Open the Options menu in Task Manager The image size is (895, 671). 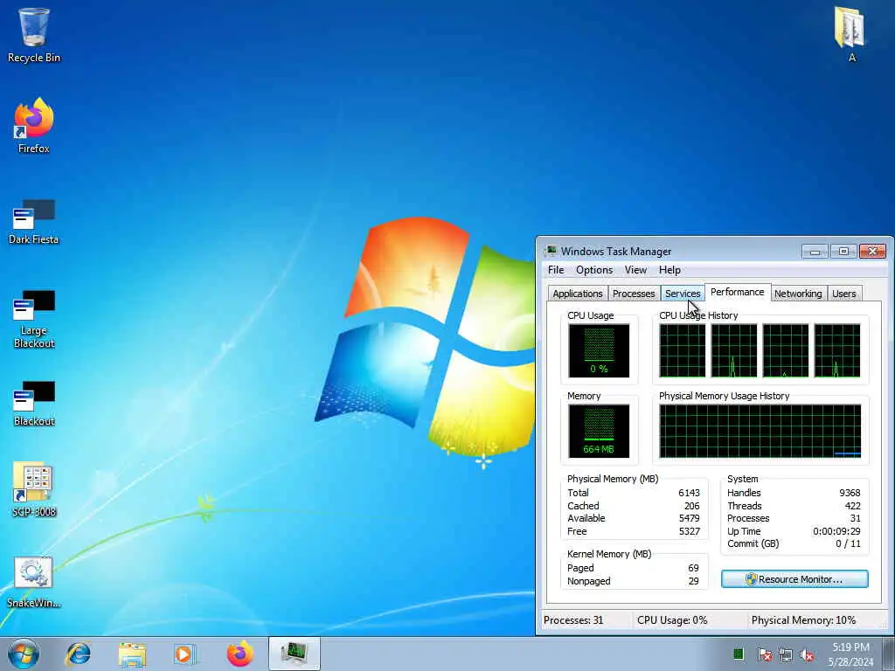click(594, 270)
